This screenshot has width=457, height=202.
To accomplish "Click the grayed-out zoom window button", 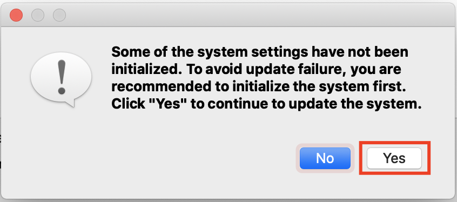I will (x=59, y=15).
